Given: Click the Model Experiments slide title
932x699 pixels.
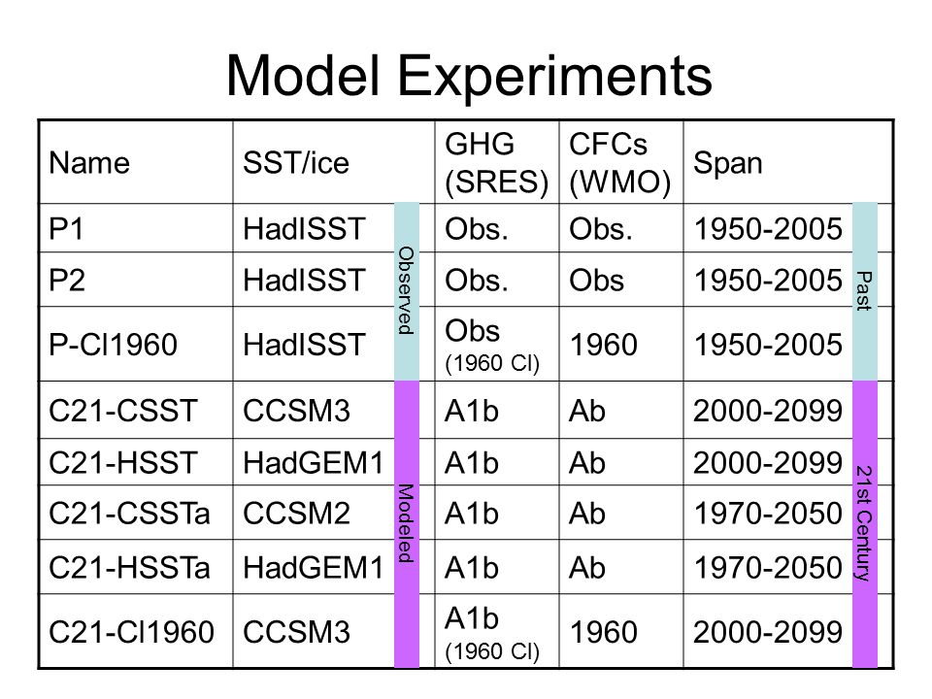Looking at the screenshot, I should (x=469, y=76).
